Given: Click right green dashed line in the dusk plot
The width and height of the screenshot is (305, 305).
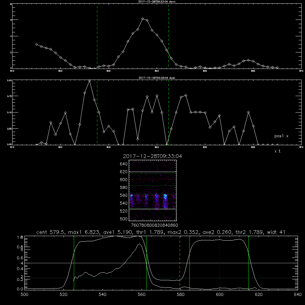Looking at the screenshot, I should pos(168,113).
